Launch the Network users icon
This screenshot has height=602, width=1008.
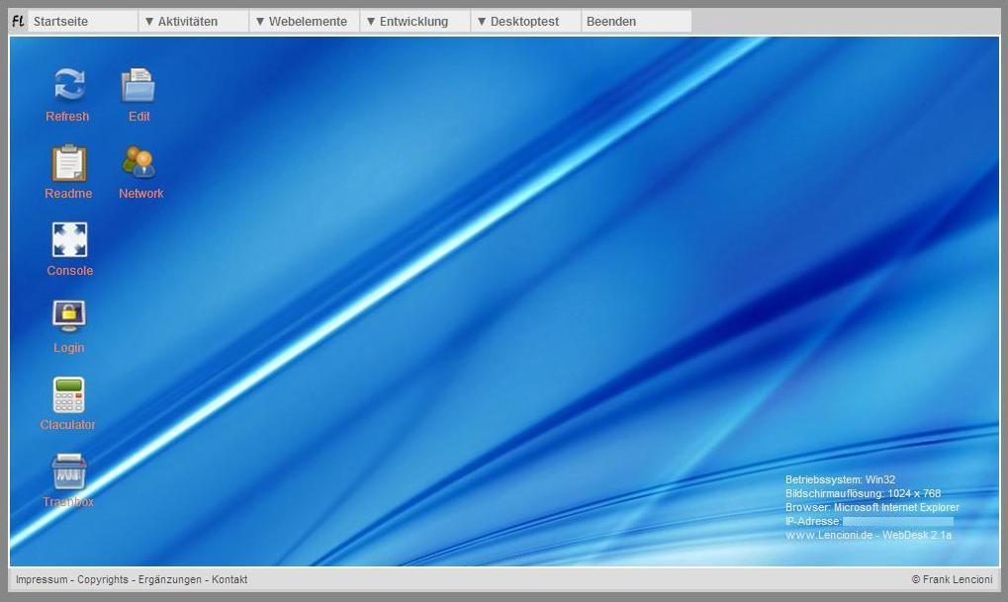coord(139,163)
